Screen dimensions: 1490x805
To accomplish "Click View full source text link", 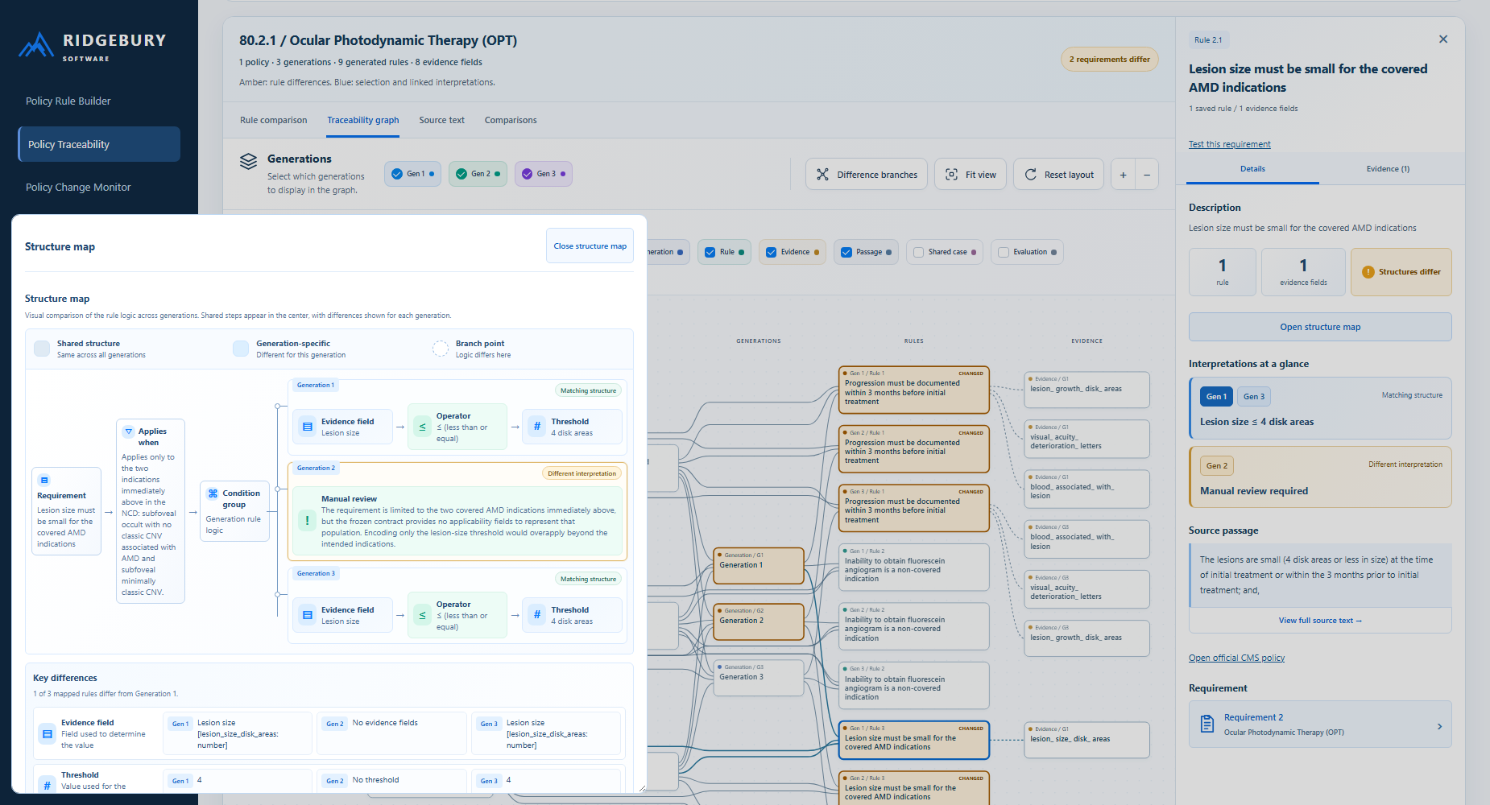I will [1320, 621].
